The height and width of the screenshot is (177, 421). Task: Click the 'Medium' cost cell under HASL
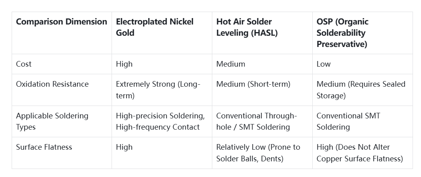coord(230,64)
